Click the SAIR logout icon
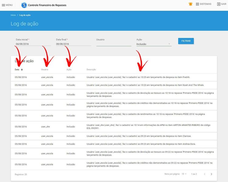The width and height of the screenshot is (228, 182). click(x=219, y=4)
